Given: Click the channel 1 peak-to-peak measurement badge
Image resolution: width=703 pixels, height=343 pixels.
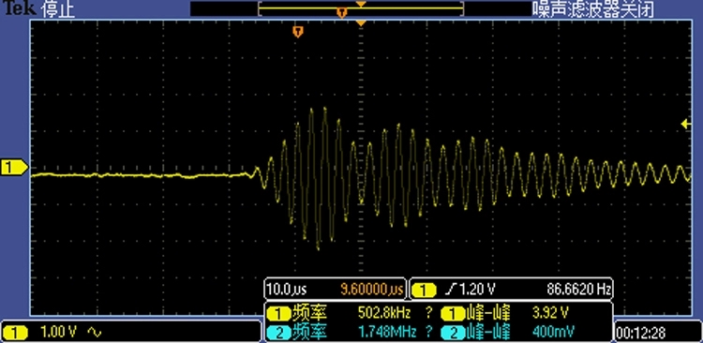Looking at the screenshot, I should [x=453, y=313].
